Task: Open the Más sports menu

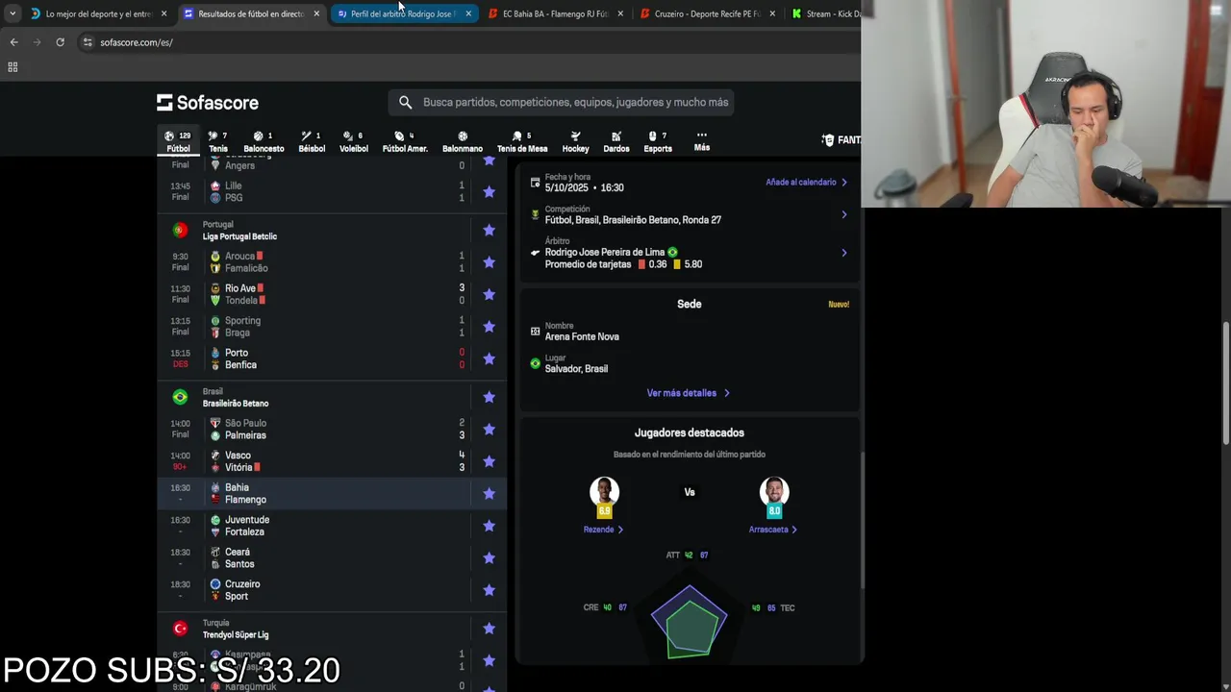Action: coord(702,141)
